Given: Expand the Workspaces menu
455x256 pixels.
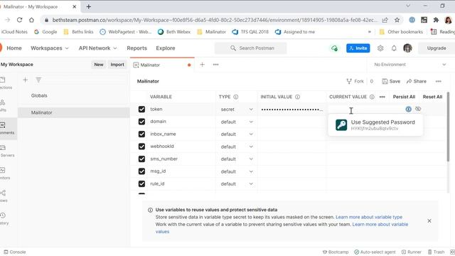Looking at the screenshot, I should click(50, 48).
